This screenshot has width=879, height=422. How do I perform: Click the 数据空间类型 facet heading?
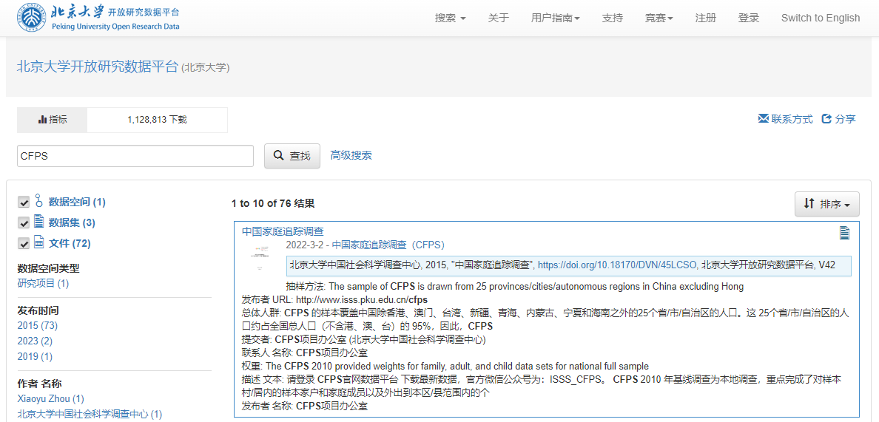pyautogui.click(x=47, y=268)
